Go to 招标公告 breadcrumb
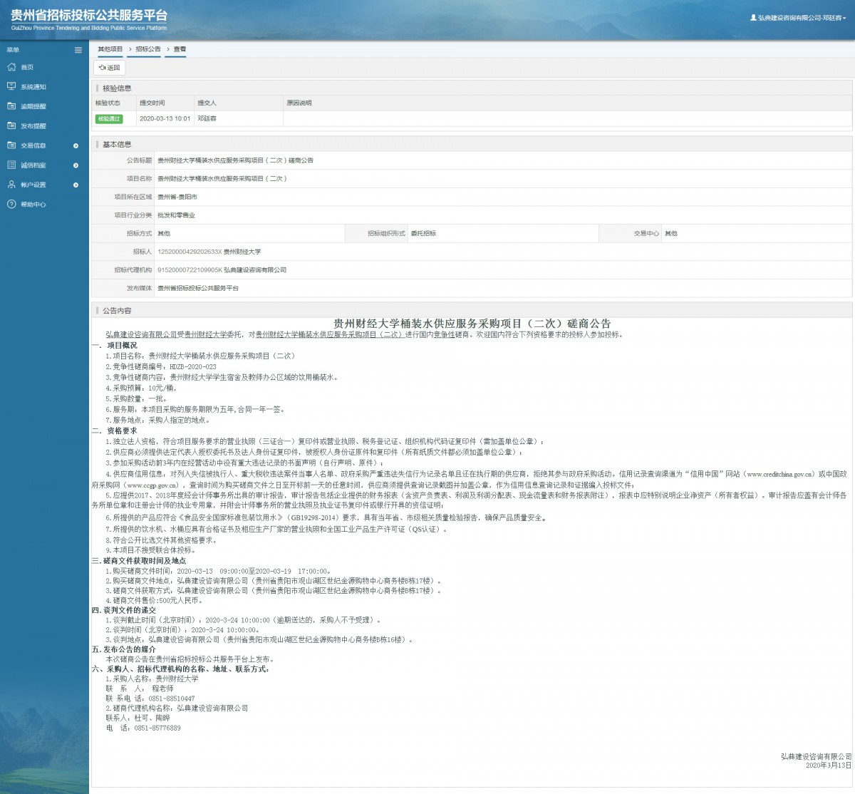Image resolution: width=855 pixels, height=794 pixels. point(148,49)
